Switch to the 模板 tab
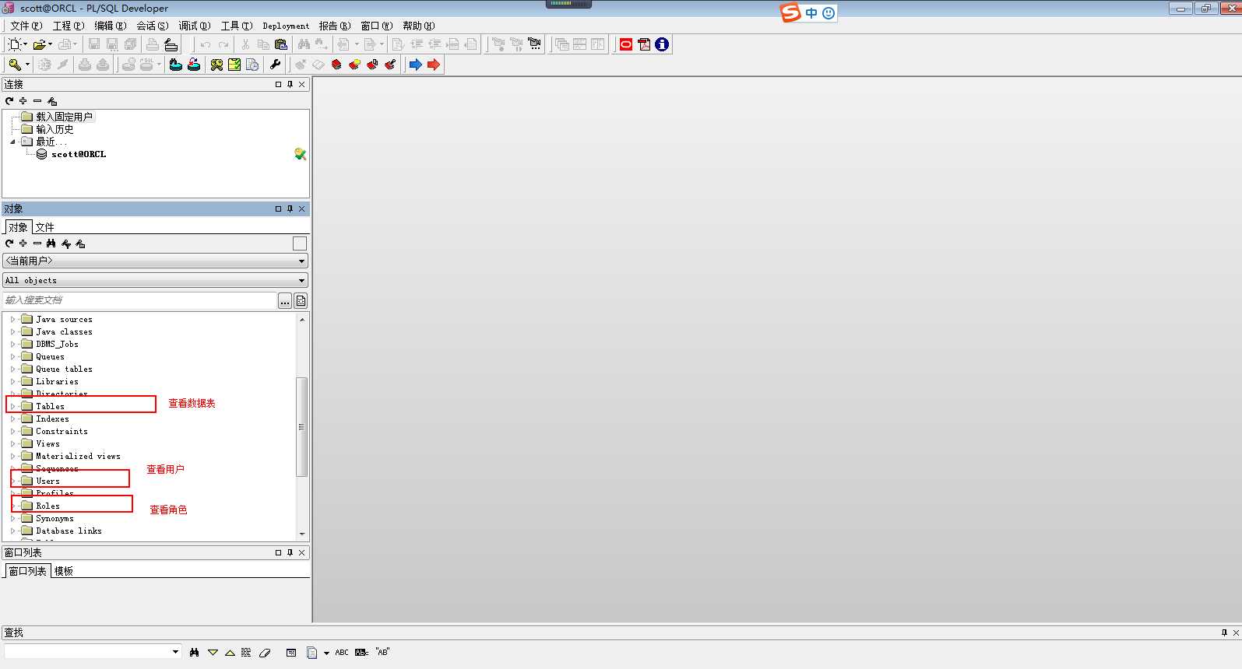The width and height of the screenshot is (1242, 669). click(x=64, y=571)
